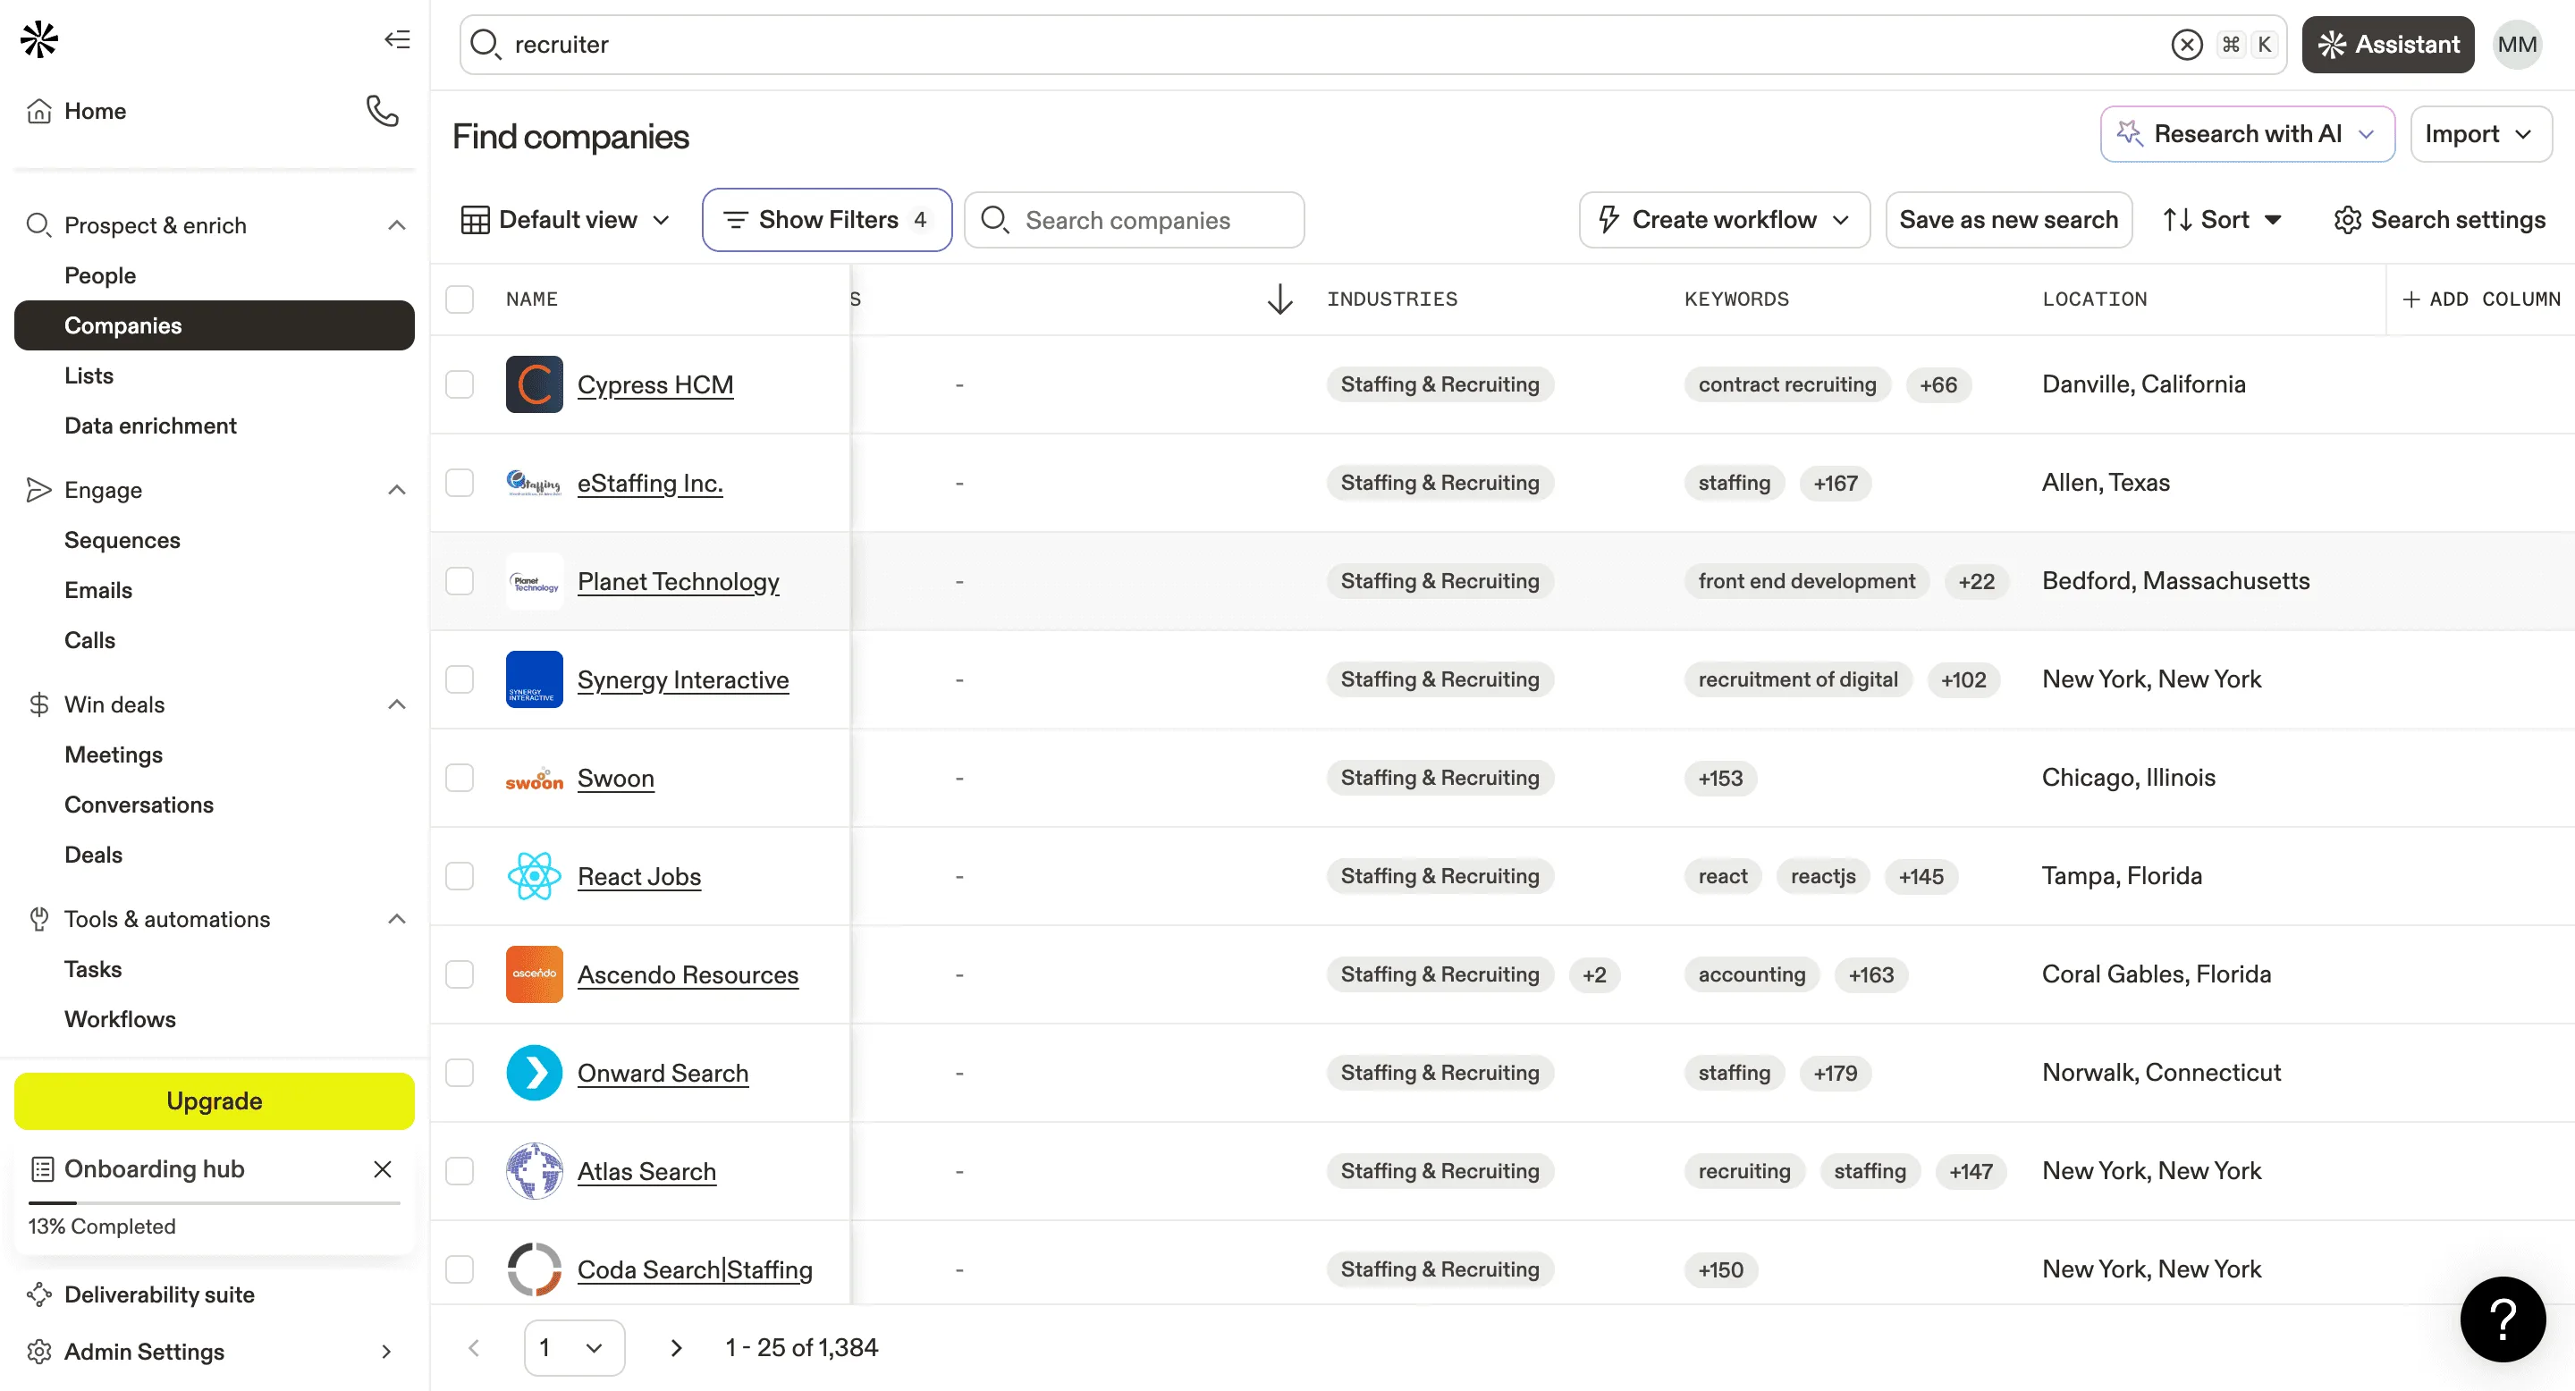This screenshot has height=1391, width=2575.
Task: Open the Default view dropdown
Action: 566,219
